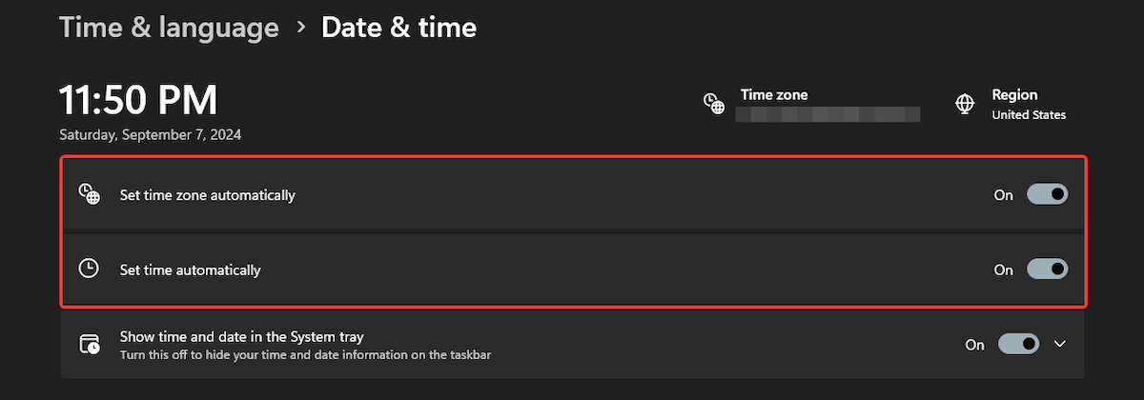Click the icon beside Set time zone automatically

[89, 194]
